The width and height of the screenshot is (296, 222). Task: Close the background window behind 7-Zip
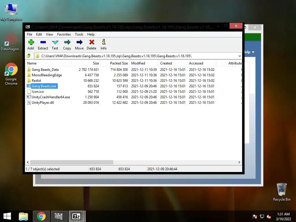255,27
